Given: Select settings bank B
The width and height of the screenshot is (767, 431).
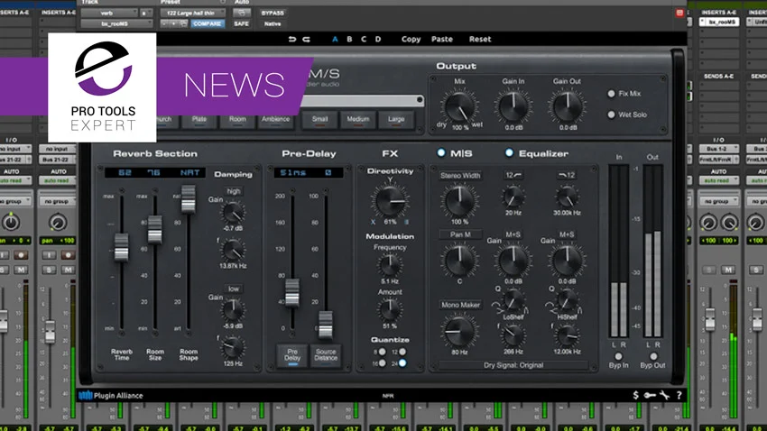Looking at the screenshot, I should pyautogui.click(x=349, y=39).
